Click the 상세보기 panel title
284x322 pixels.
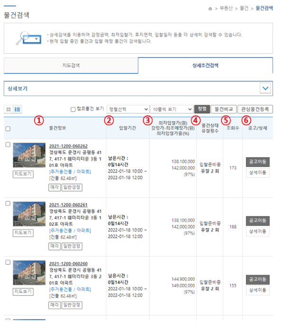[18, 89]
